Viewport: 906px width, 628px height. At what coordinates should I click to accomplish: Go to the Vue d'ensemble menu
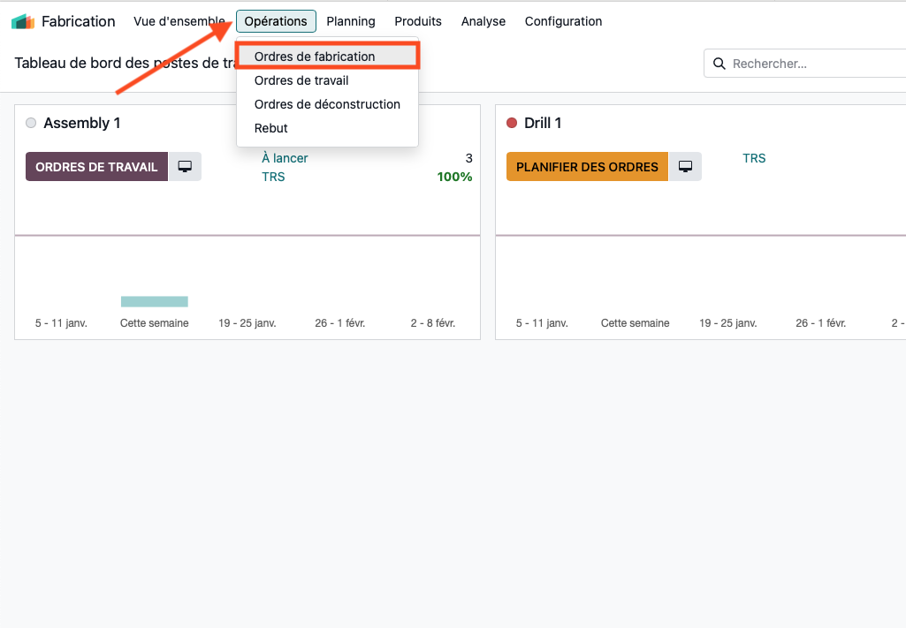(x=179, y=21)
